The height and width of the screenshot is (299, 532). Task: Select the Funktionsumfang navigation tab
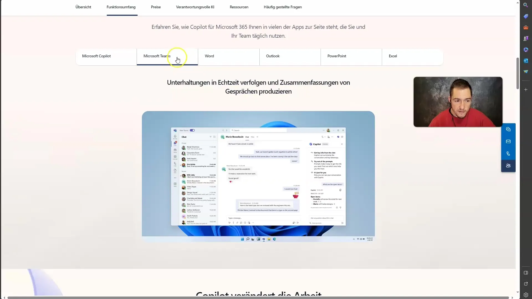tap(121, 7)
